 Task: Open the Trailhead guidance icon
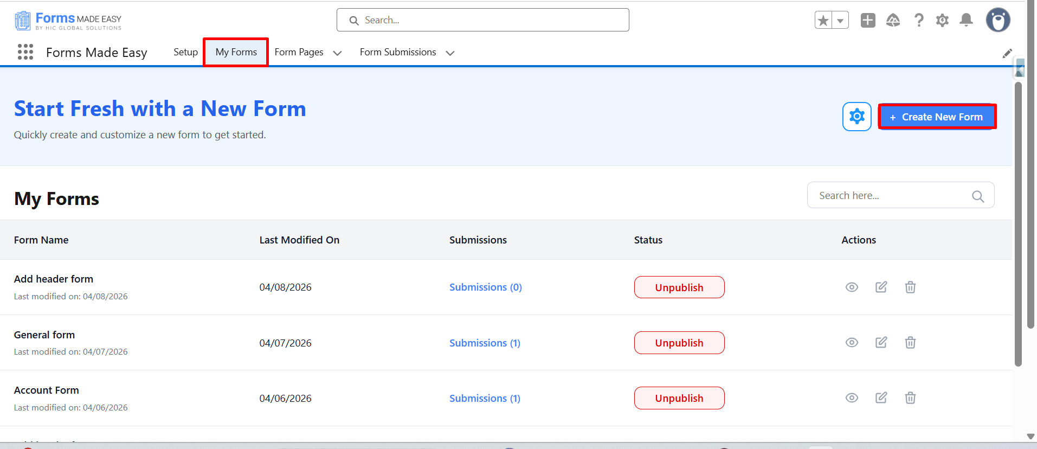tap(893, 21)
